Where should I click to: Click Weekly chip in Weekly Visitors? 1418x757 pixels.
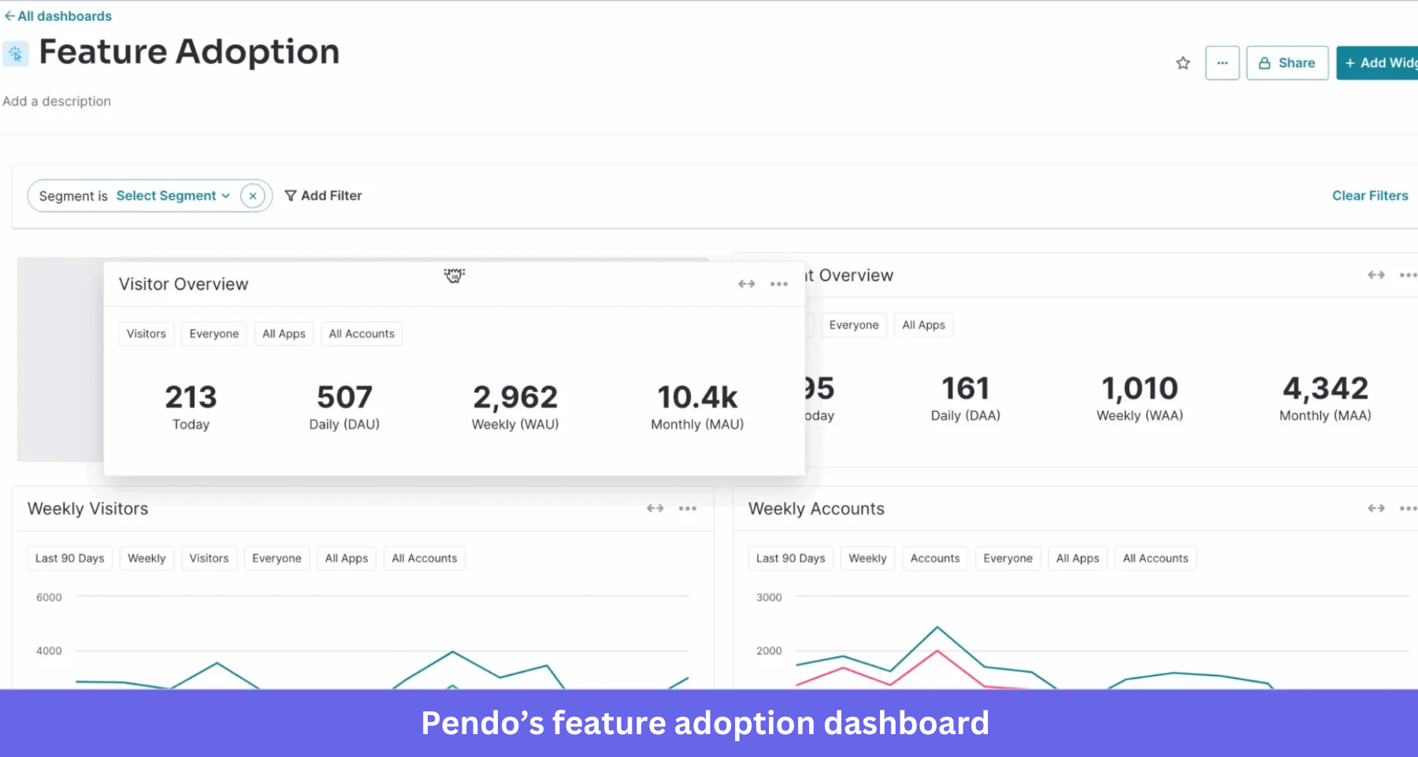[147, 558]
